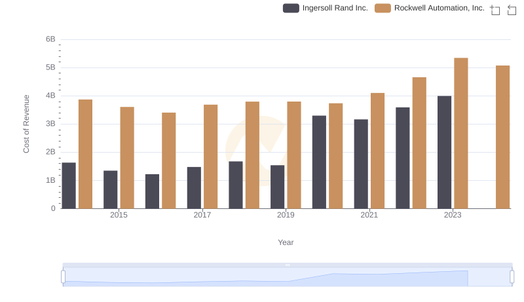Select Rockwell Automation bar for 2021
This screenshot has width=524, height=302.
[378, 151]
